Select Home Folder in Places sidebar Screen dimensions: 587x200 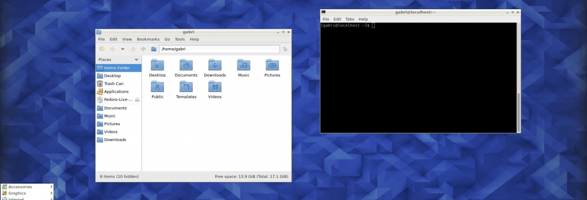118,68
